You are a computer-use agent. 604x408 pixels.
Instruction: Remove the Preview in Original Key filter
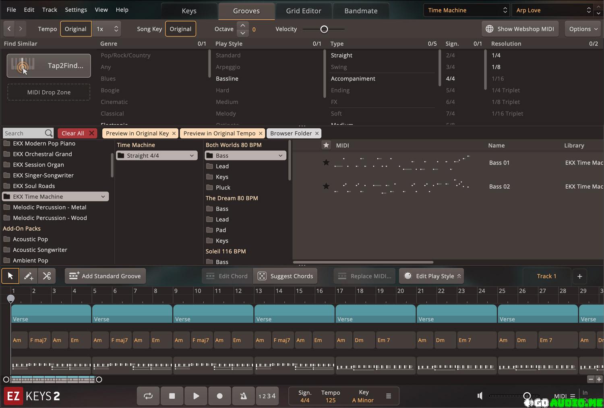(174, 134)
